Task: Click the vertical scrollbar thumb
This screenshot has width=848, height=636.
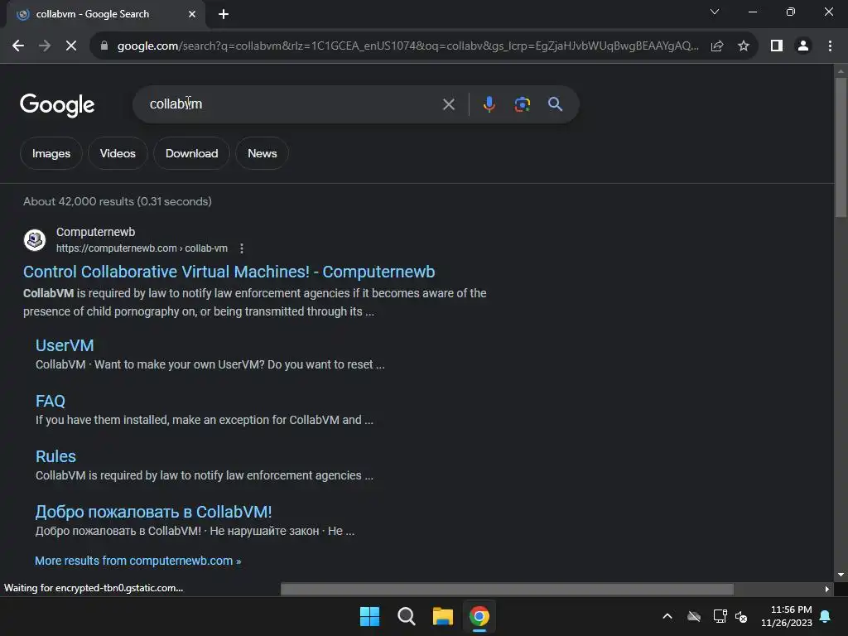Action: (x=841, y=147)
